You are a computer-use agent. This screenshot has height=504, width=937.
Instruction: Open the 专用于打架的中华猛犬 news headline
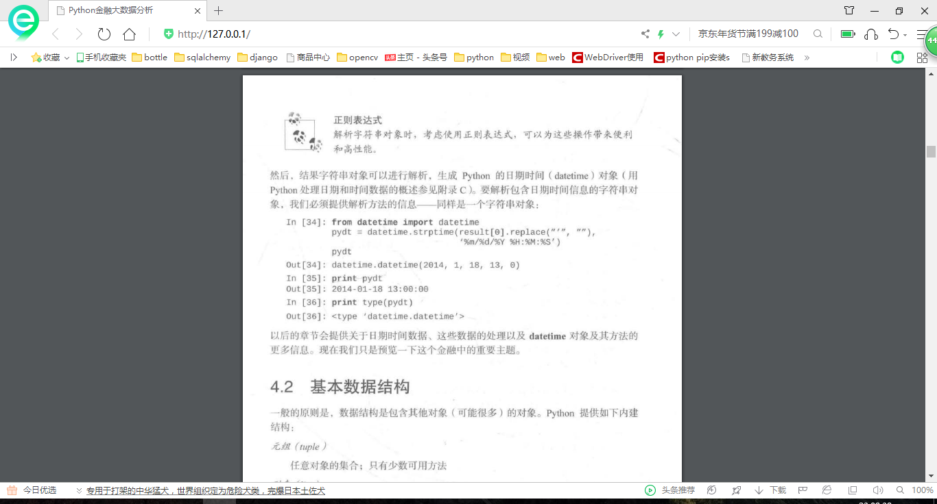point(205,490)
